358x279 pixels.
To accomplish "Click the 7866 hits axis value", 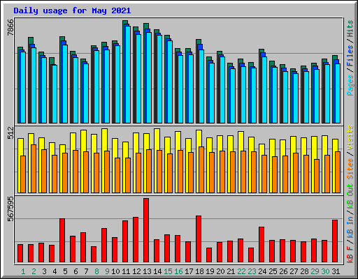I will (x=10, y=28).
